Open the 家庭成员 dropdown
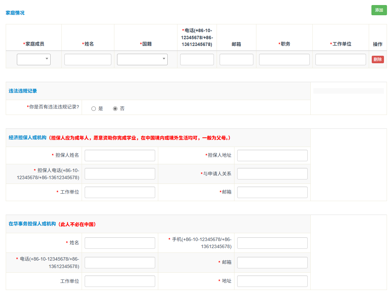Viewport: 390px width, 291px height. tap(34, 59)
